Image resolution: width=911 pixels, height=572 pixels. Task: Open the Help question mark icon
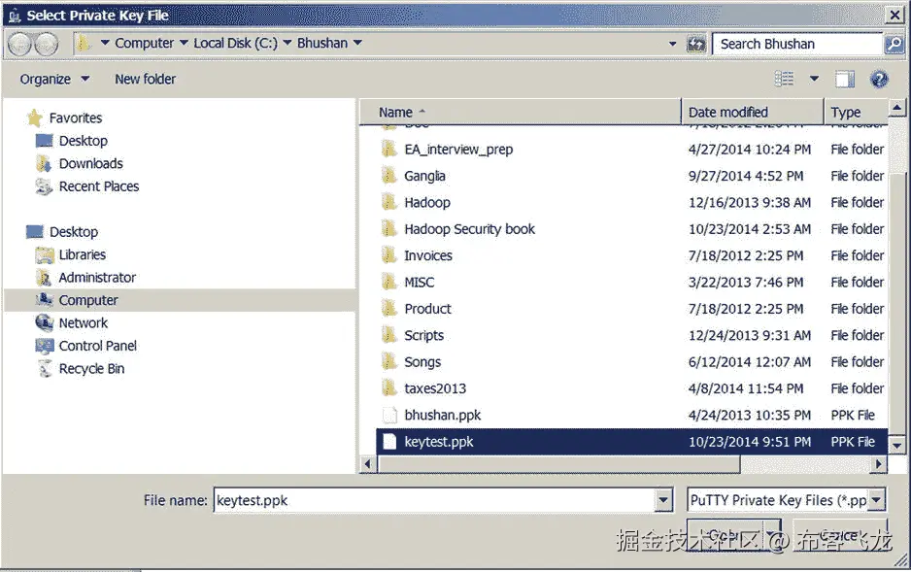pos(879,79)
